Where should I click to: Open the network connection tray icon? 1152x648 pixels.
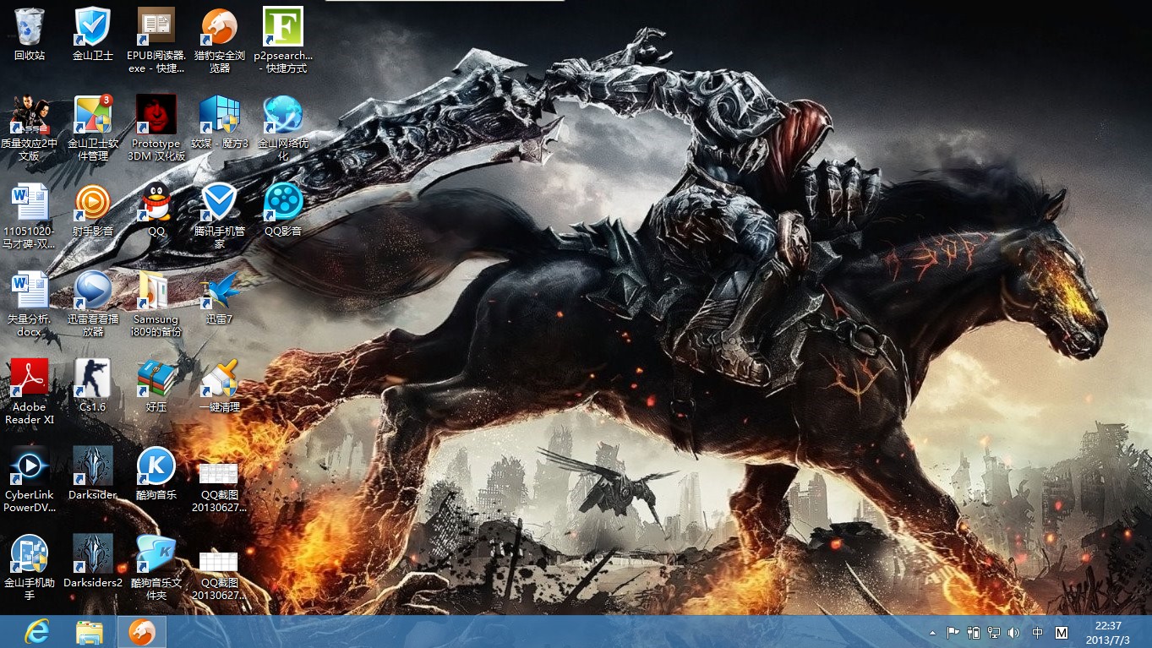pyautogui.click(x=994, y=633)
